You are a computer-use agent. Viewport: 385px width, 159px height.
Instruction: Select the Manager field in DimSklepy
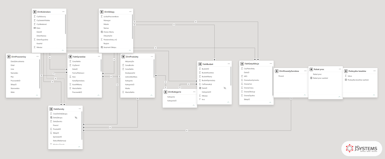point(107,20)
